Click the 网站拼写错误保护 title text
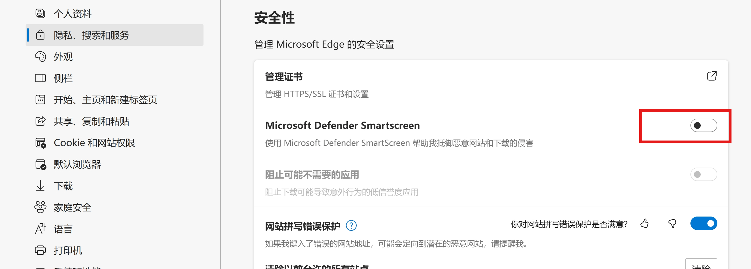Screen dimensions: 751x269 click(x=302, y=226)
